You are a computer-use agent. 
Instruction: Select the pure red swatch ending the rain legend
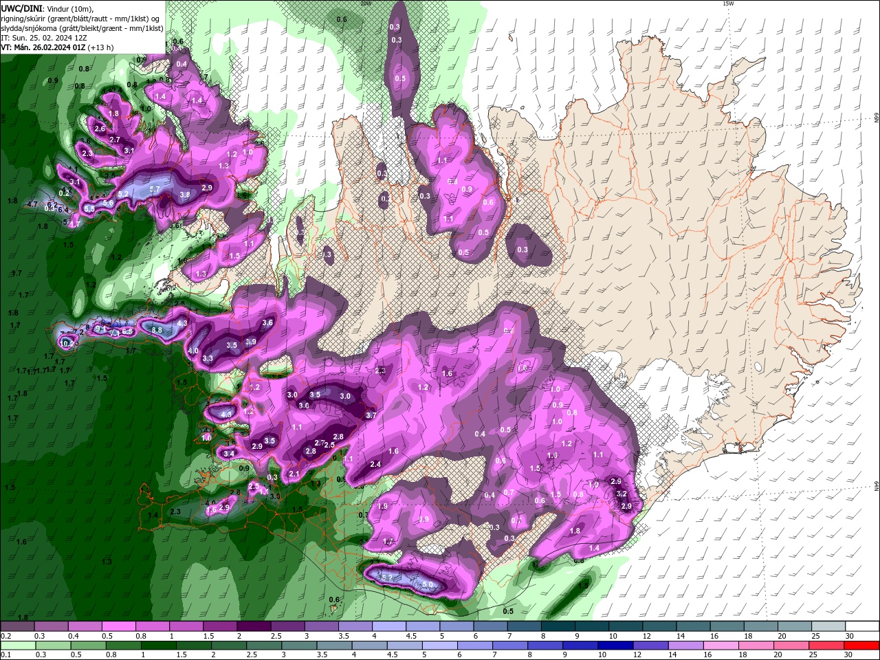point(861,646)
